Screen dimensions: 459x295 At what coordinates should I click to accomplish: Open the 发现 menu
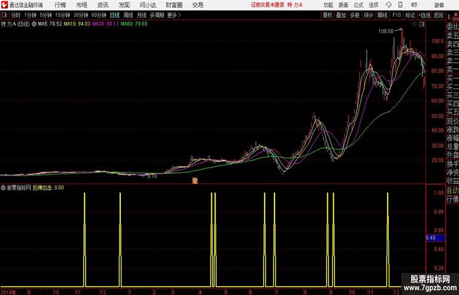click(124, 5)
